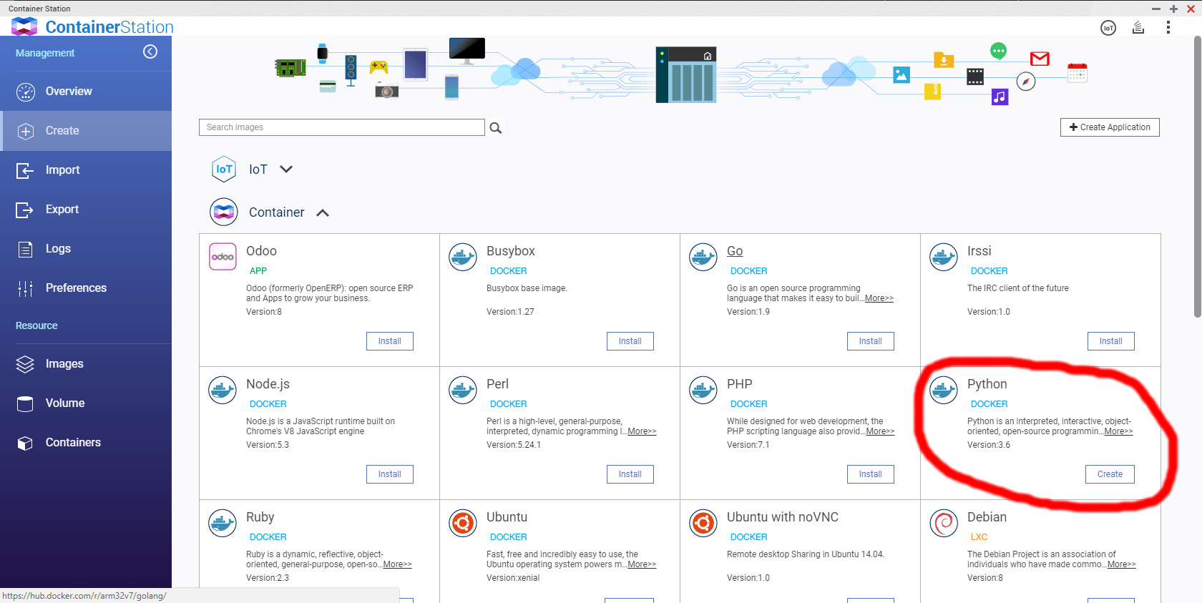The height and width of the screenshot is (603, 1202).
Task: Click More>> in the Python description
Action: pos(1118,431)
